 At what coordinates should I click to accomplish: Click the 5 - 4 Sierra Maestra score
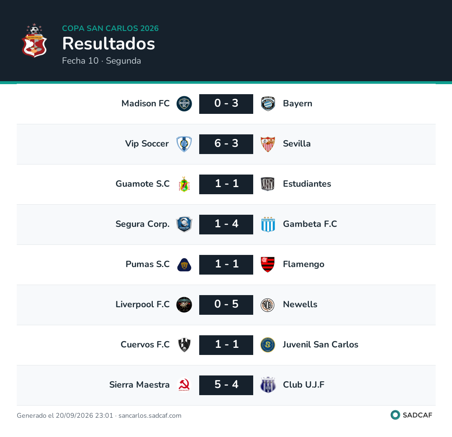[x=226, y=385]
